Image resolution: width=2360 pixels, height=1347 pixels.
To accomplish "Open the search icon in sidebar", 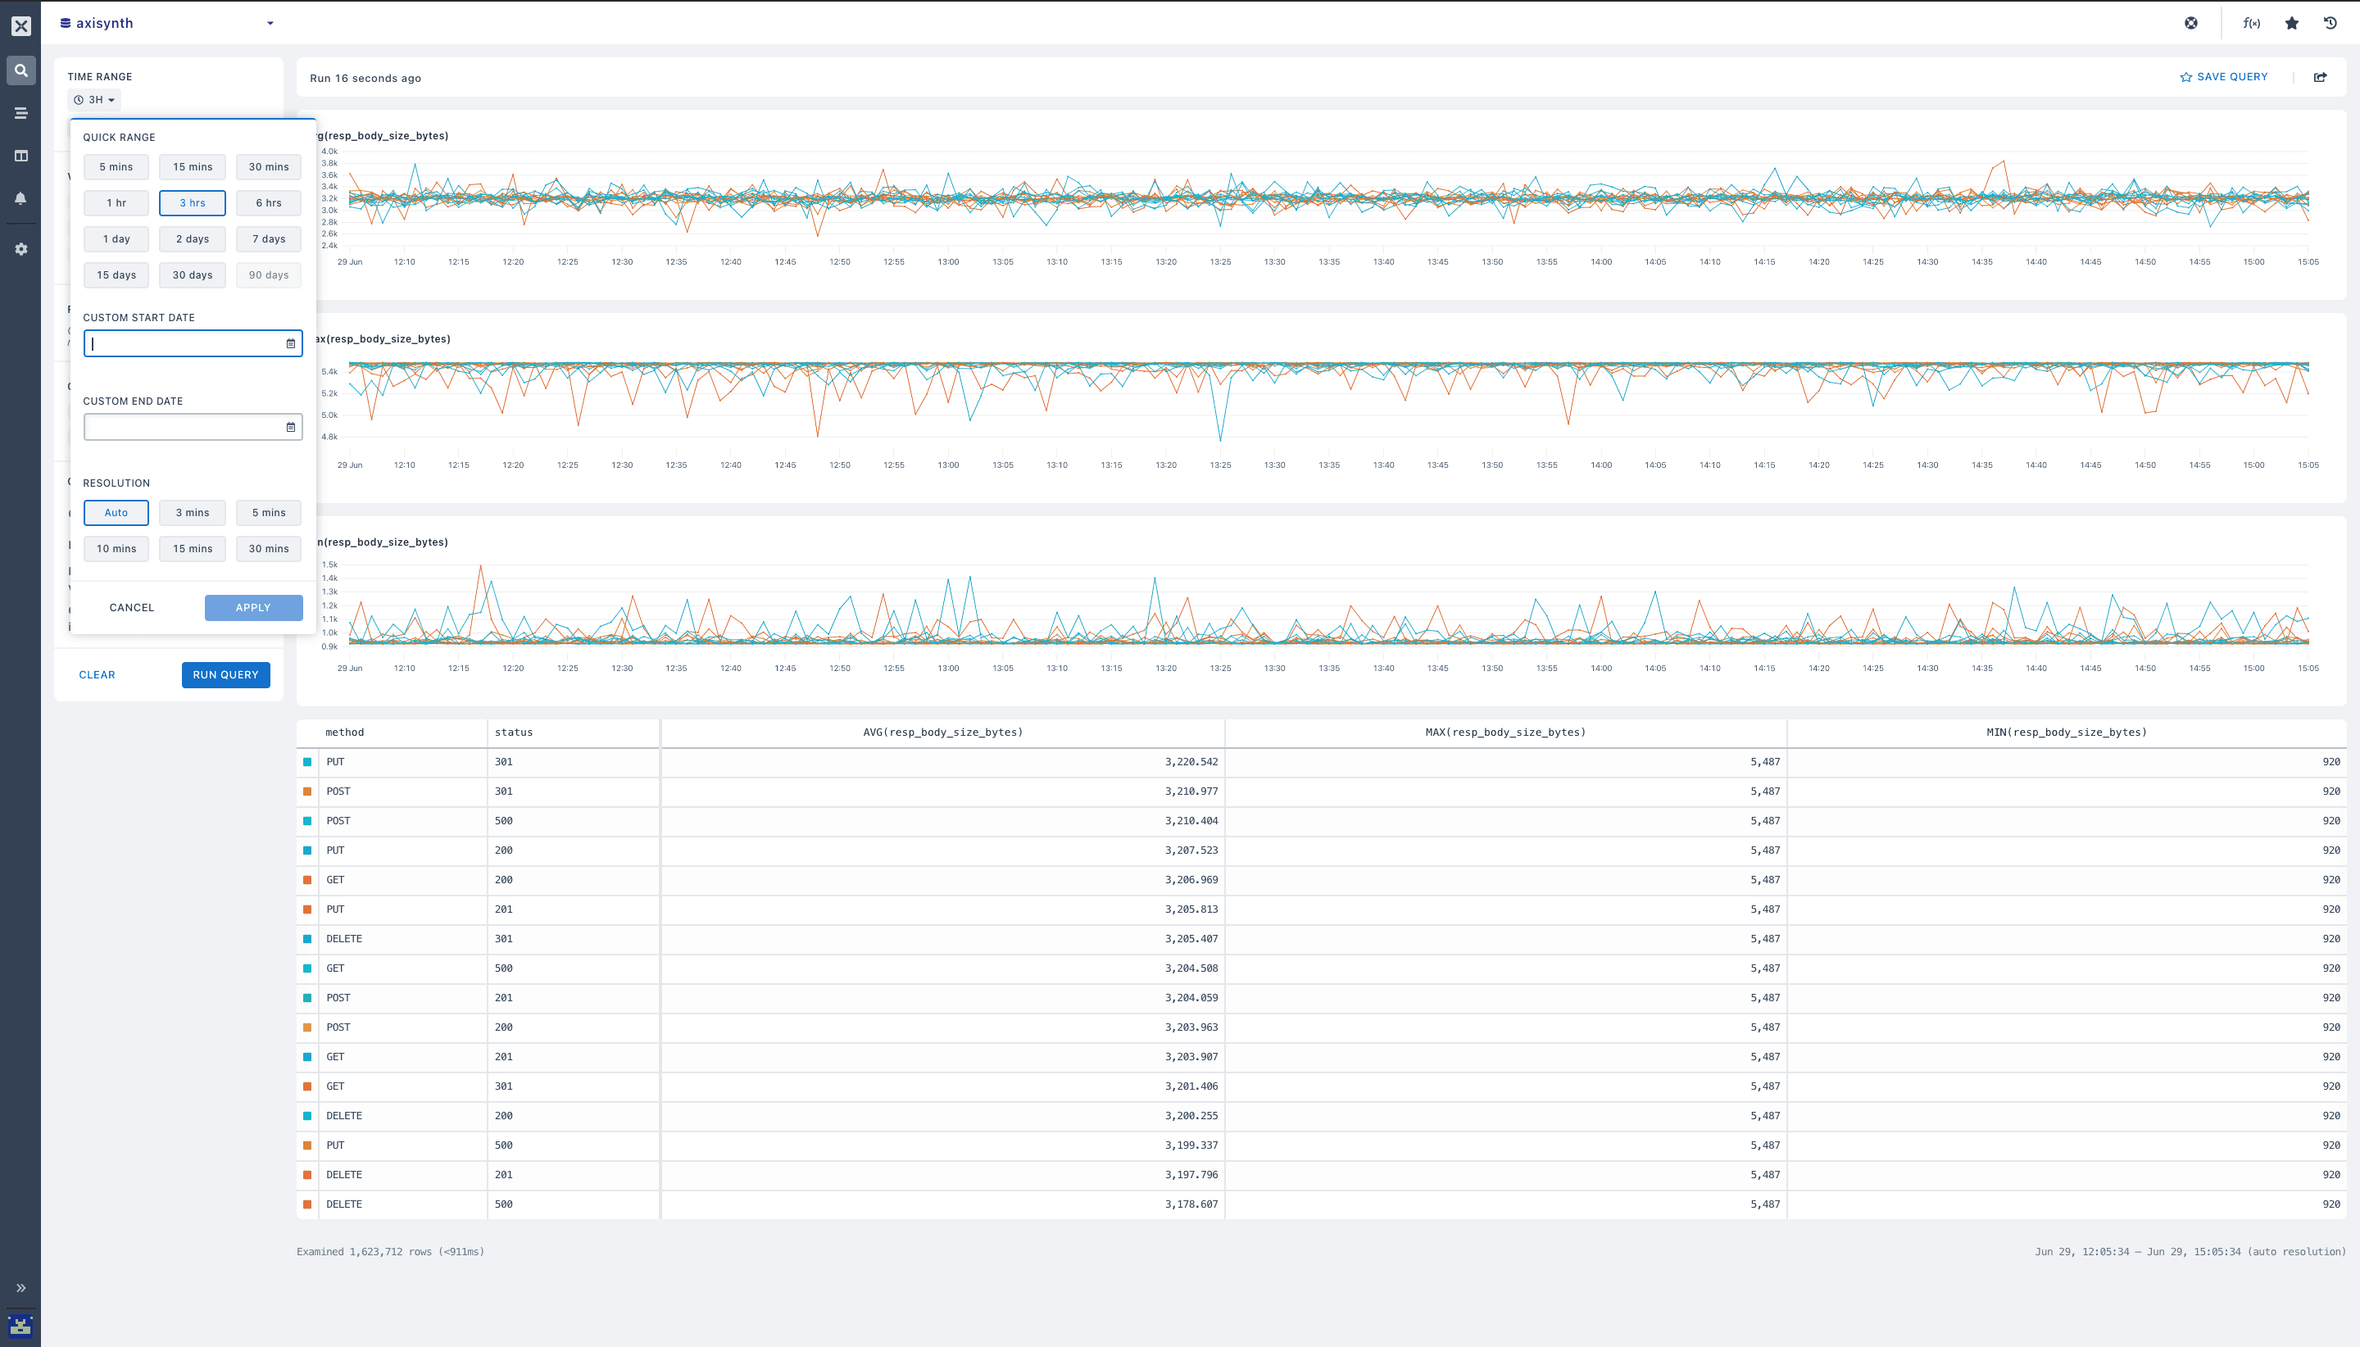I will (20, 70).
